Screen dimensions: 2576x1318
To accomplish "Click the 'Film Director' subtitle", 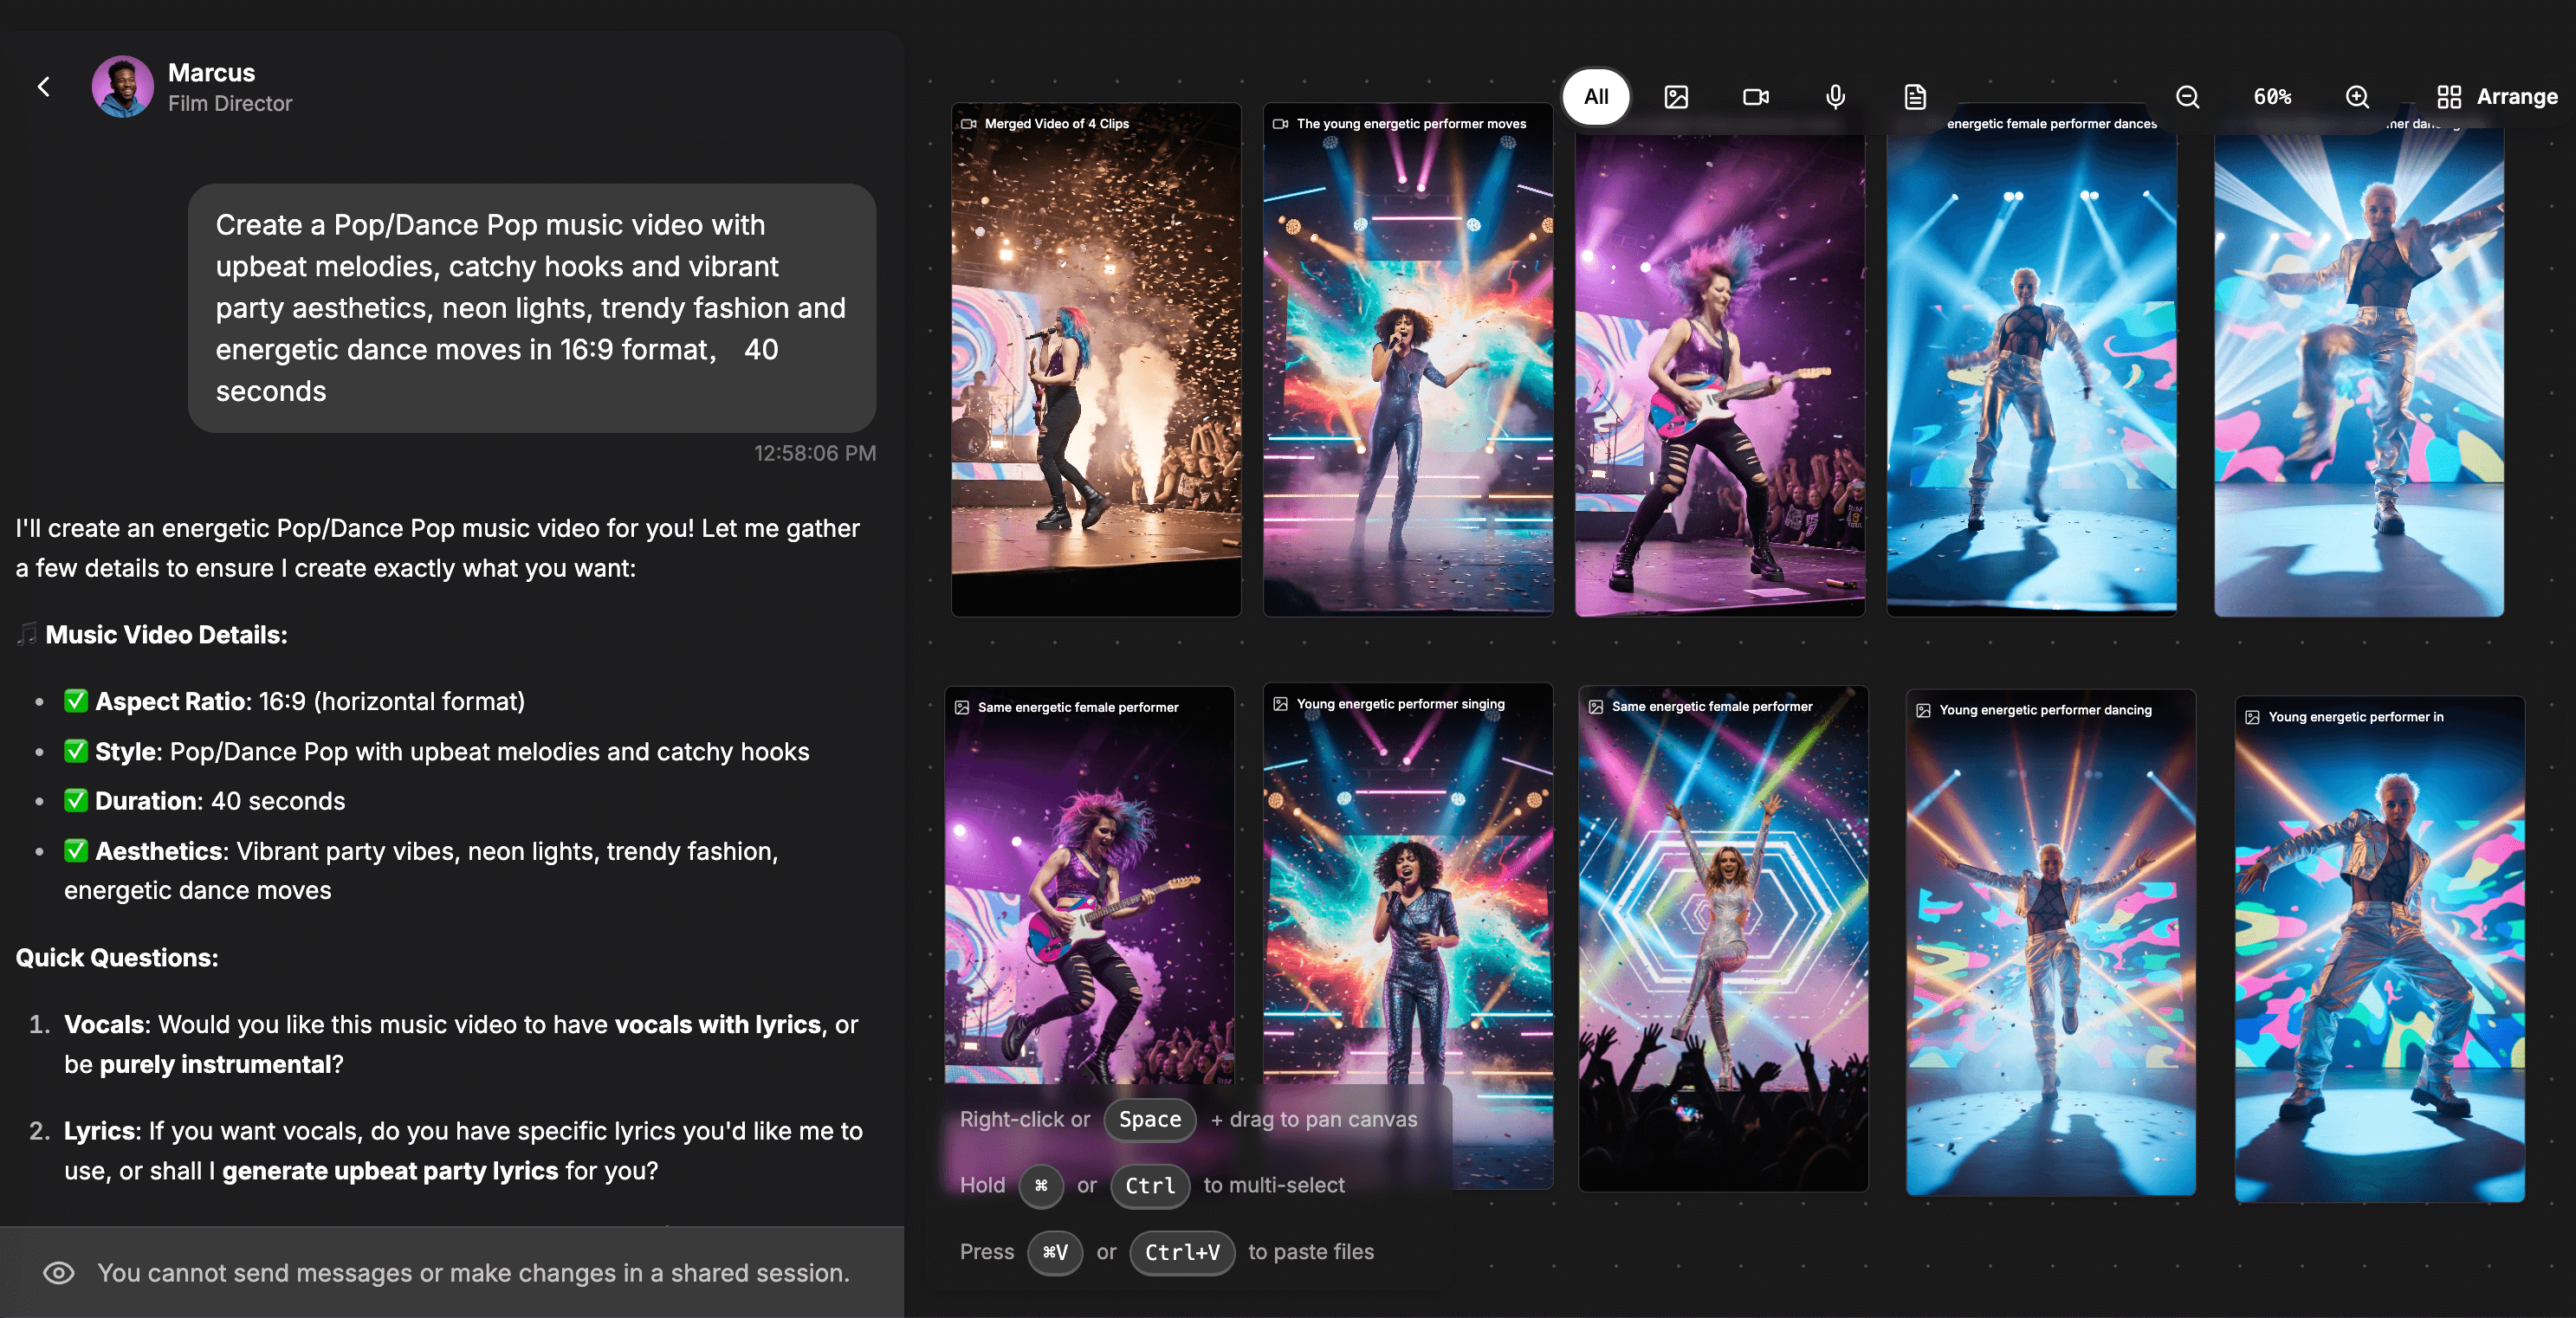I will pyautogui.click(x=230, y=103).
